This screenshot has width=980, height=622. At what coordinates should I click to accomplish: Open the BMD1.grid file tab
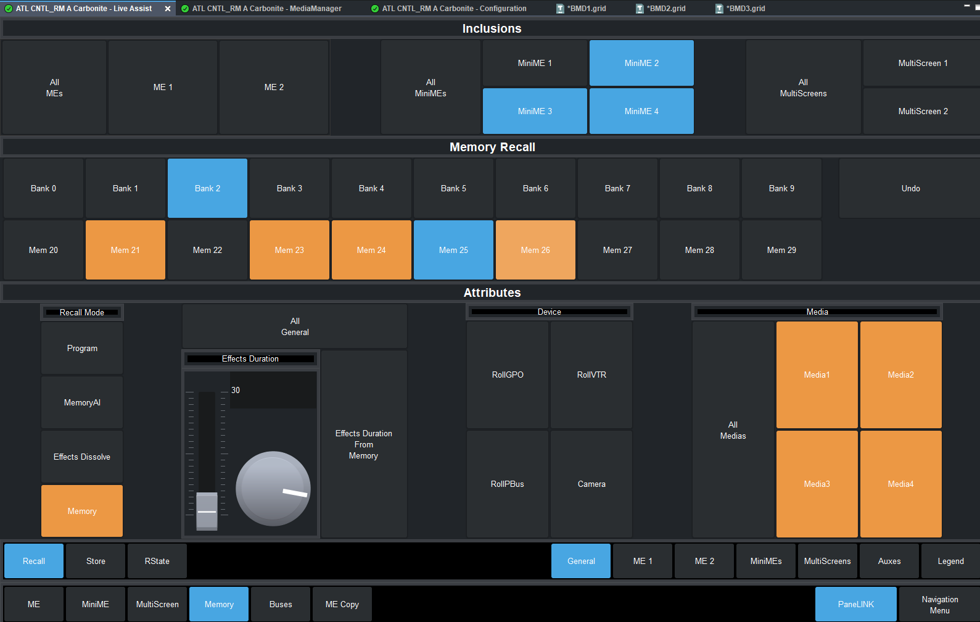coord(587,9)
